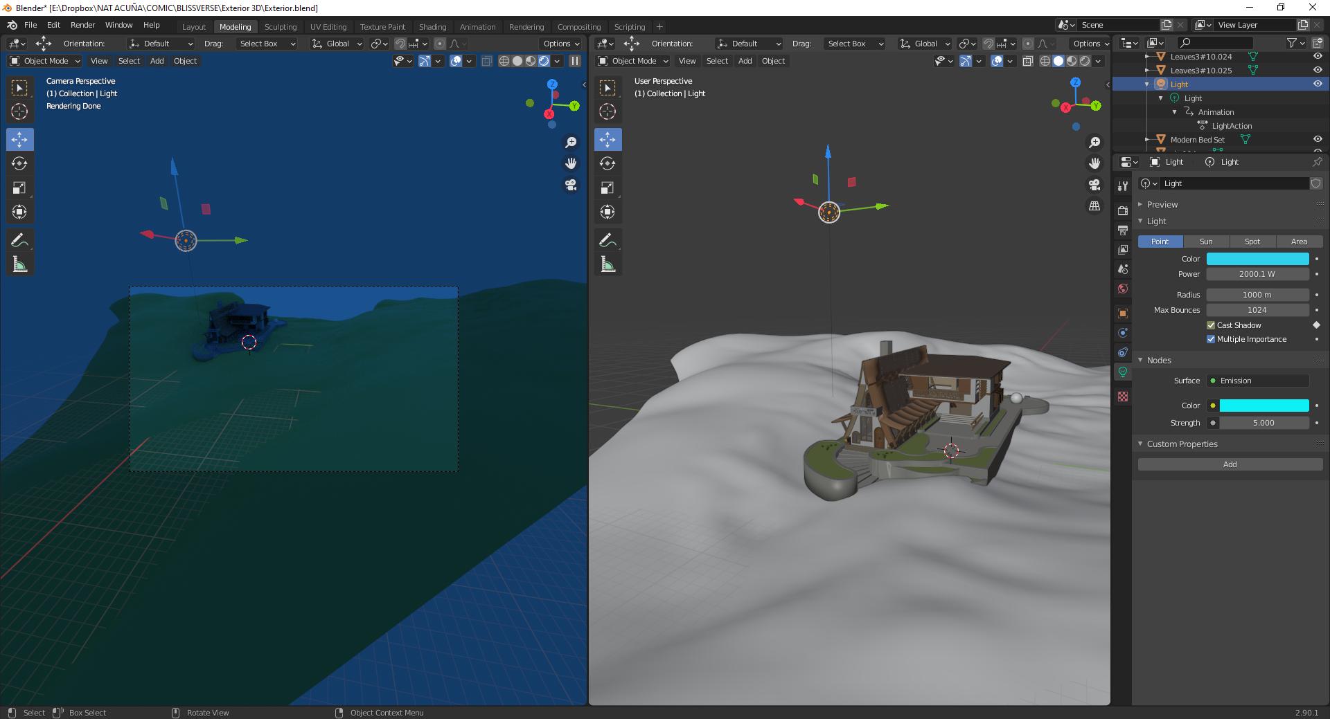Click the cyan light Color swatch
1330x719 pixels.
tap(1257, 259)
